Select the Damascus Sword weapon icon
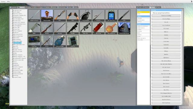193x109 pixels. click(x=34, y=15)
